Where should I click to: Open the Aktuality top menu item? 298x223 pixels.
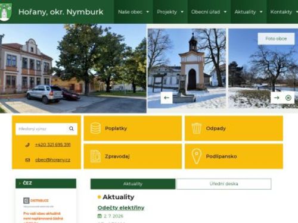[x=245, y=12]
